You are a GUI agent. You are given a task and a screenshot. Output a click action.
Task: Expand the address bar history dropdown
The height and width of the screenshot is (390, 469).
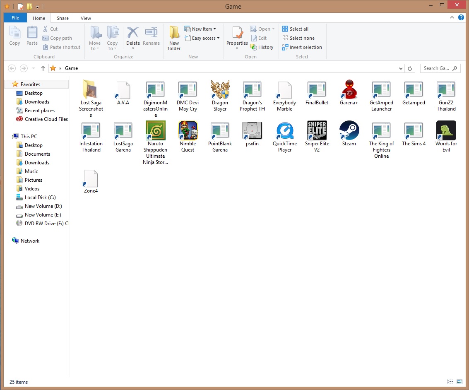coord(401,69)
